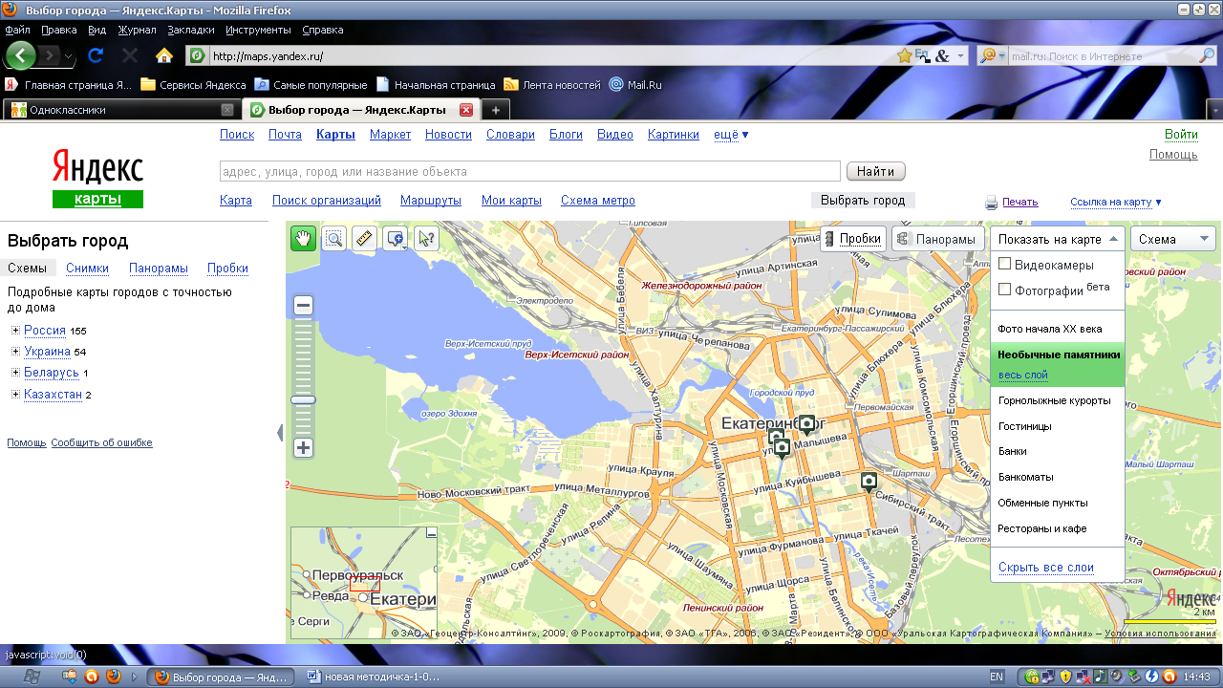Enable the Фотографии checkbox
The width and height of the screenshot is (1223, 688).
tap(1004, 290)
